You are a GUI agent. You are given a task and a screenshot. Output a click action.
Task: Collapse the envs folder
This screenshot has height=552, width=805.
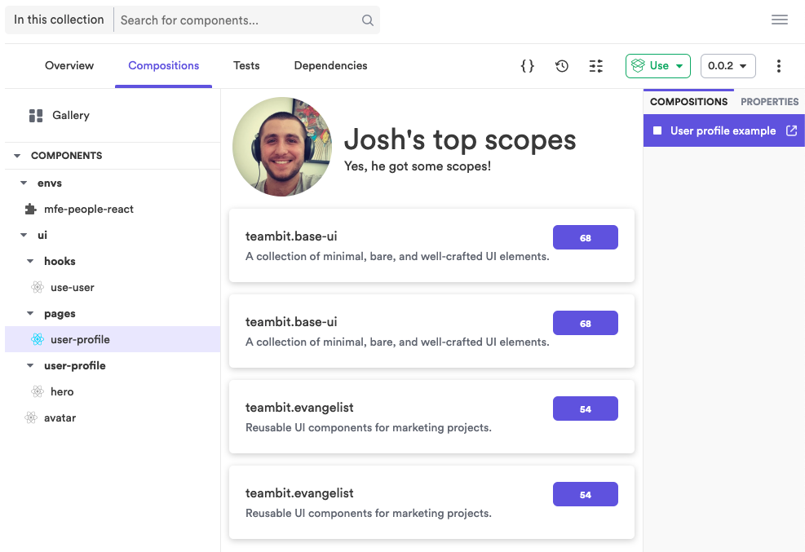pyautogui.click(x=24, y=183)
